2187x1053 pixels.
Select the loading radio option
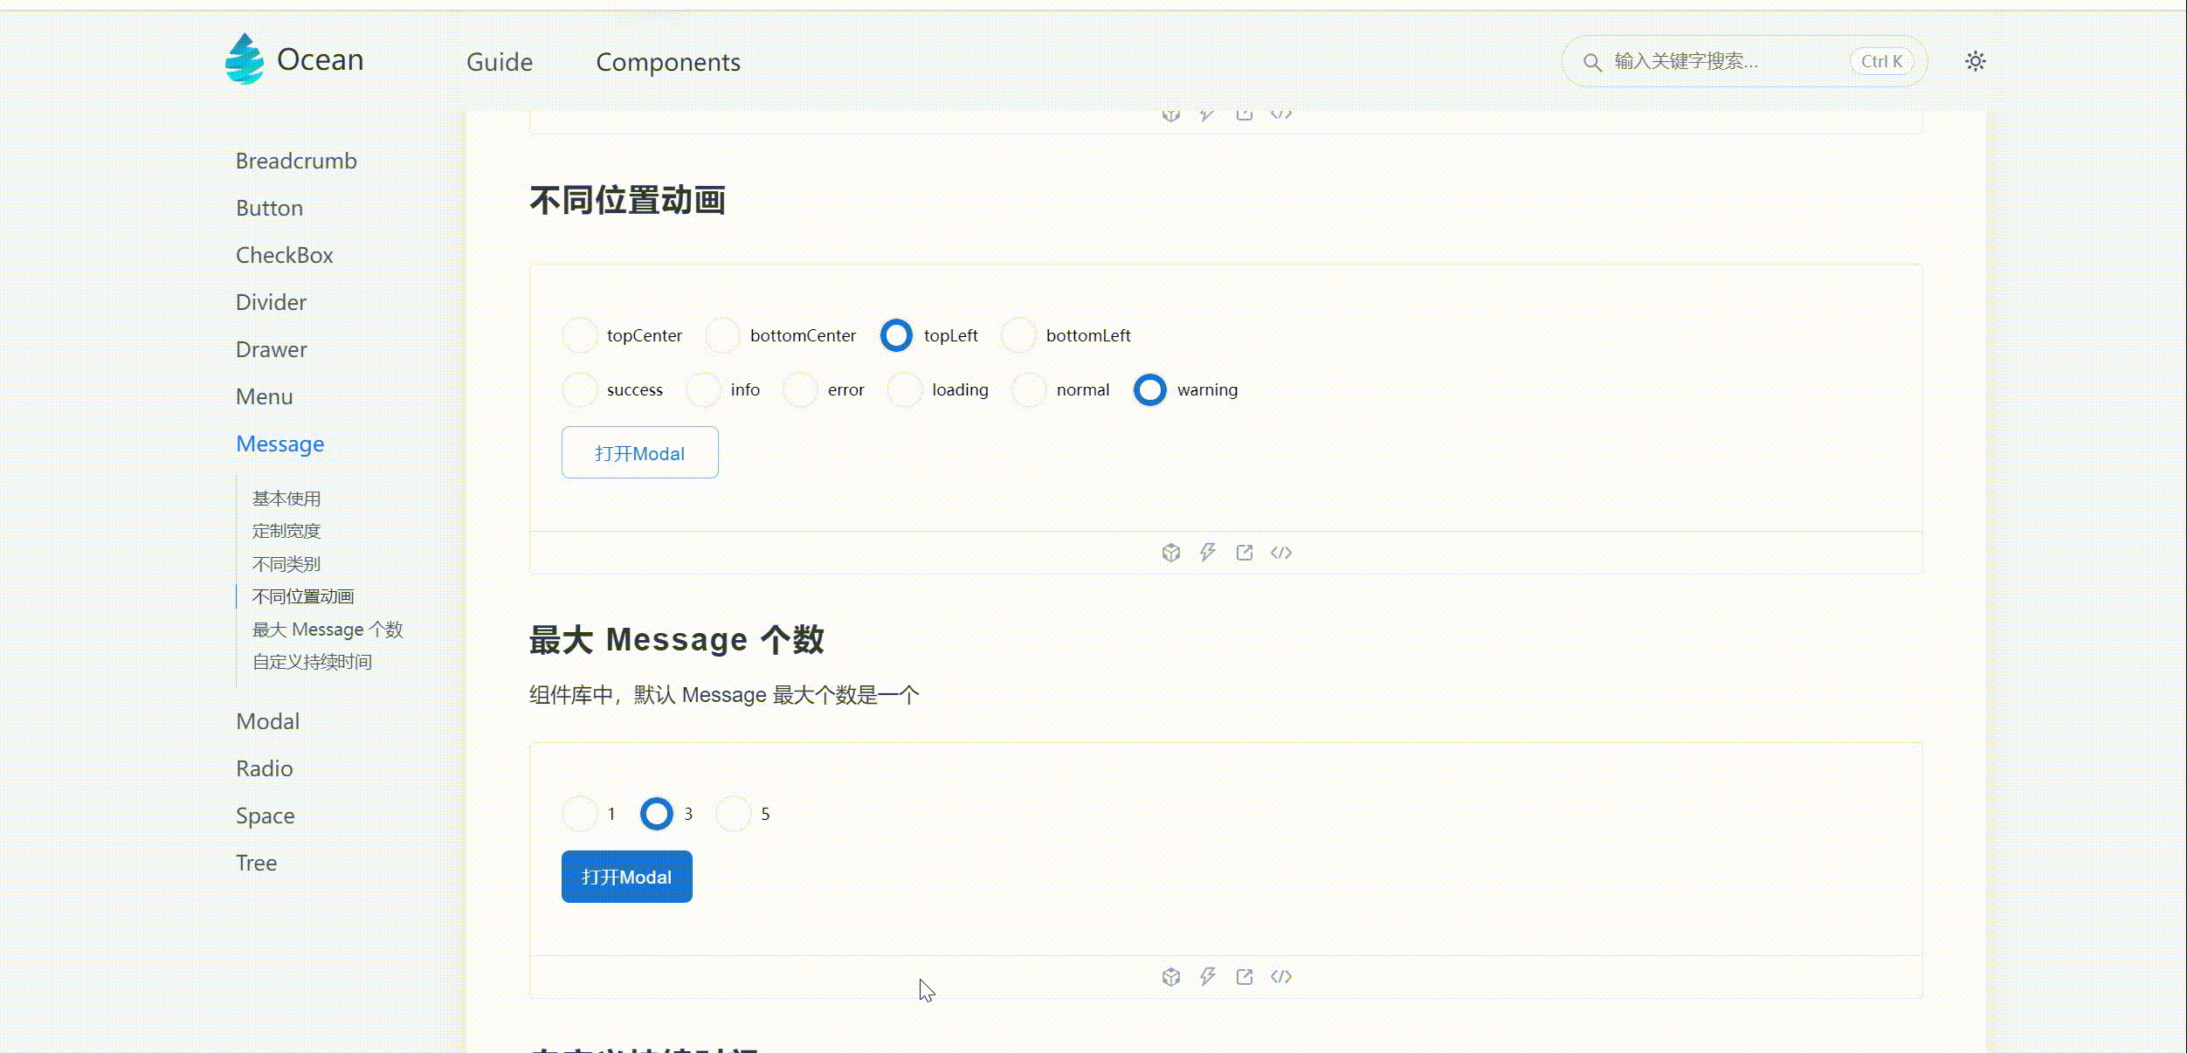click(904, 389)
